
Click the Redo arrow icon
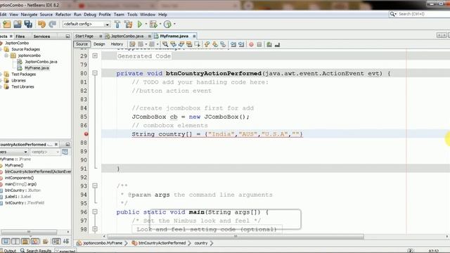52,25
